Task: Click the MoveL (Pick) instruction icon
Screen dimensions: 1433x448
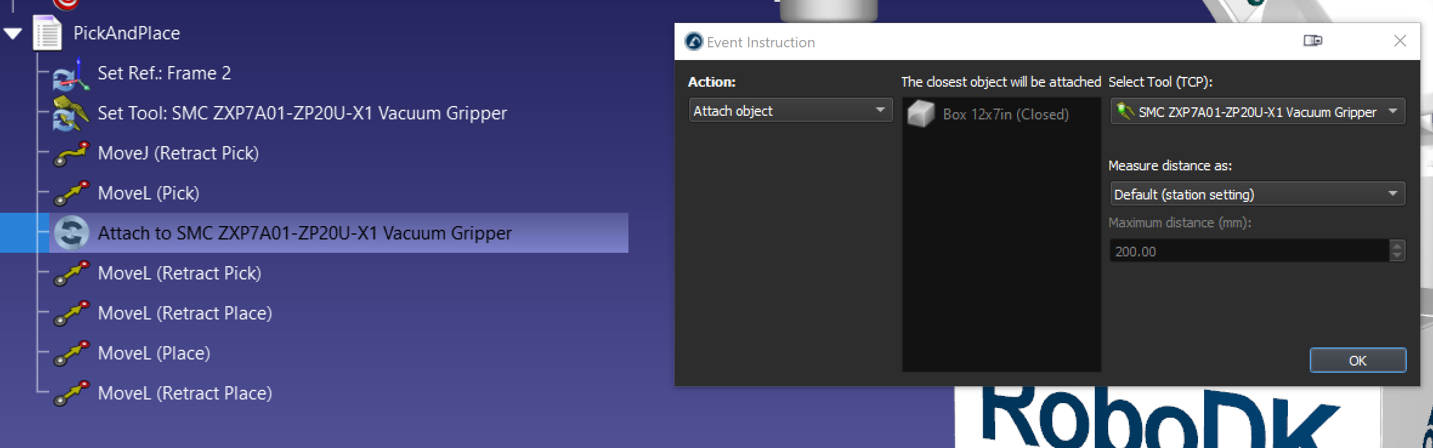Action: 70,194
